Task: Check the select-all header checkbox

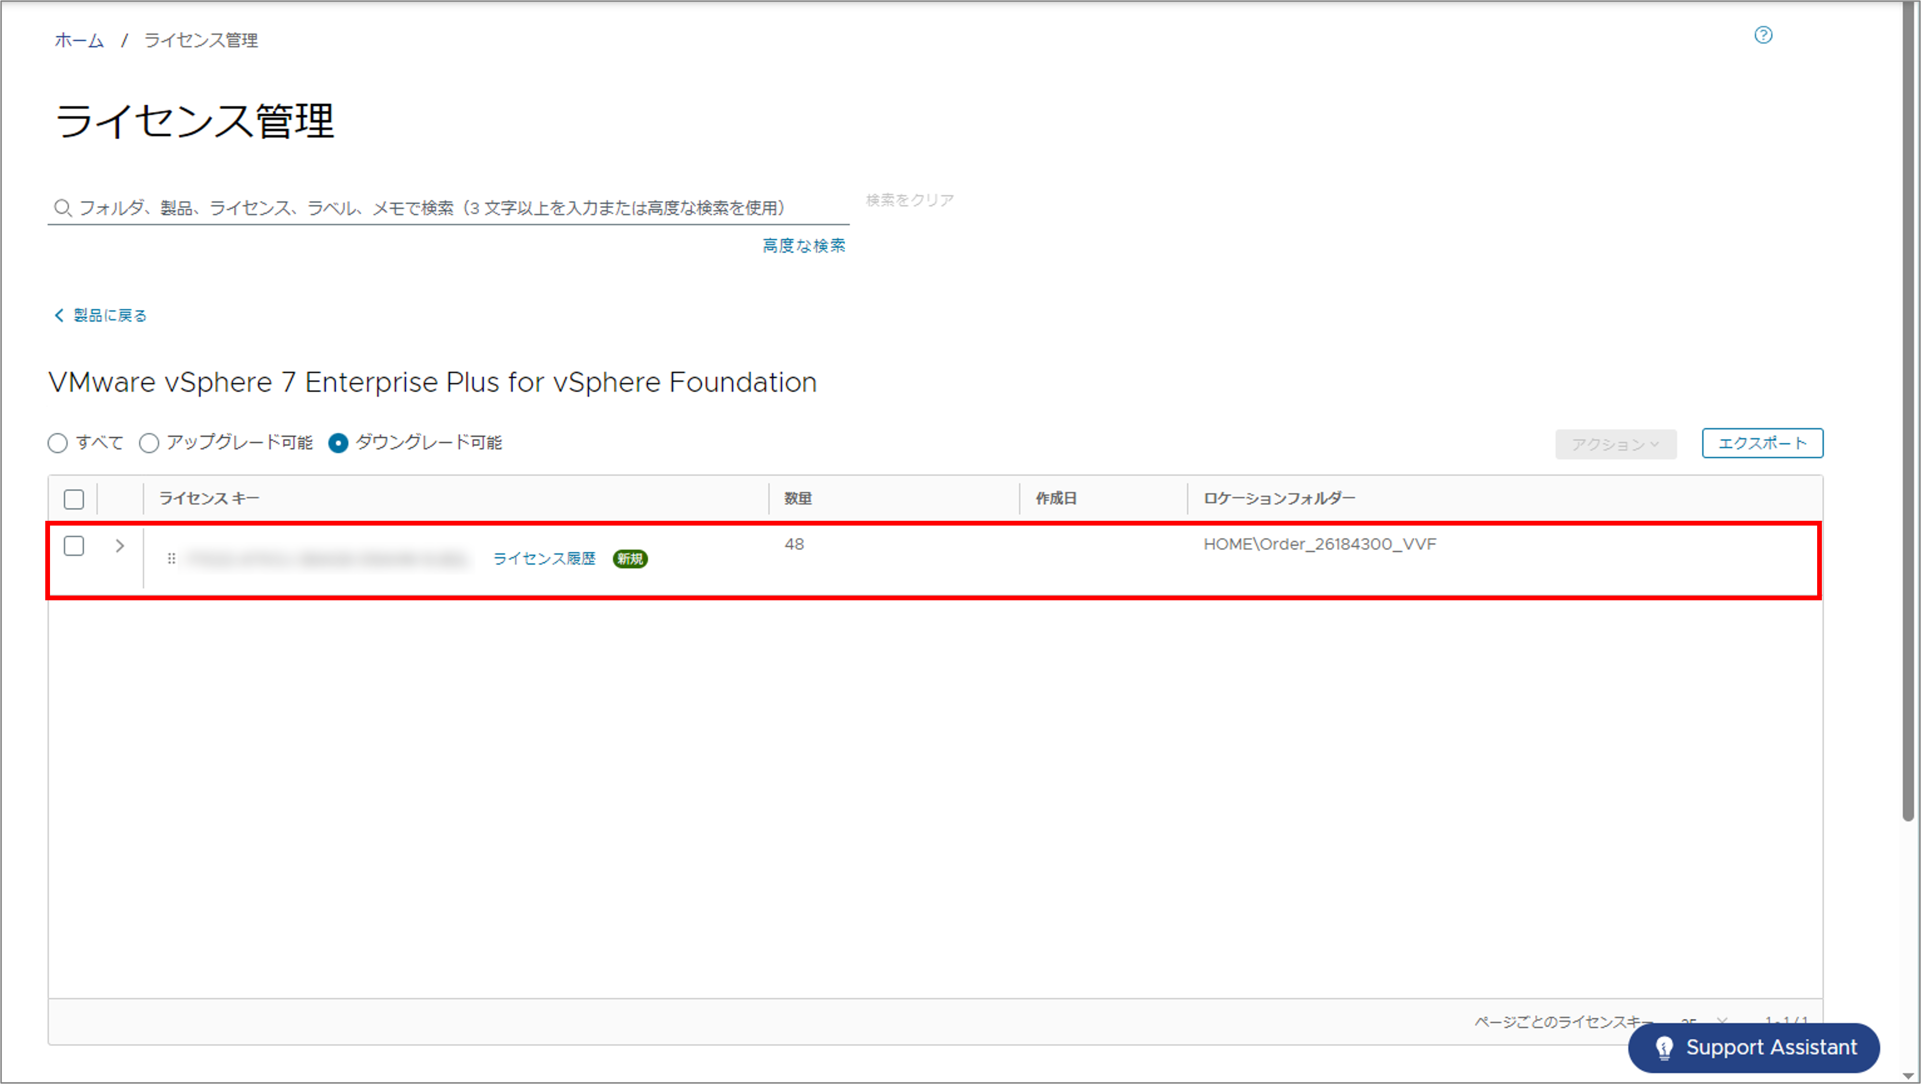Action: click(74, 499)
